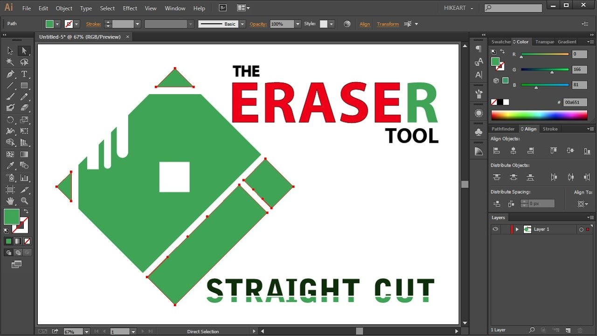Image resolution: width=597 pixels, height=336 pixels.
Task: Click Layer 1 target circle
Action: [x=581, y=229]
